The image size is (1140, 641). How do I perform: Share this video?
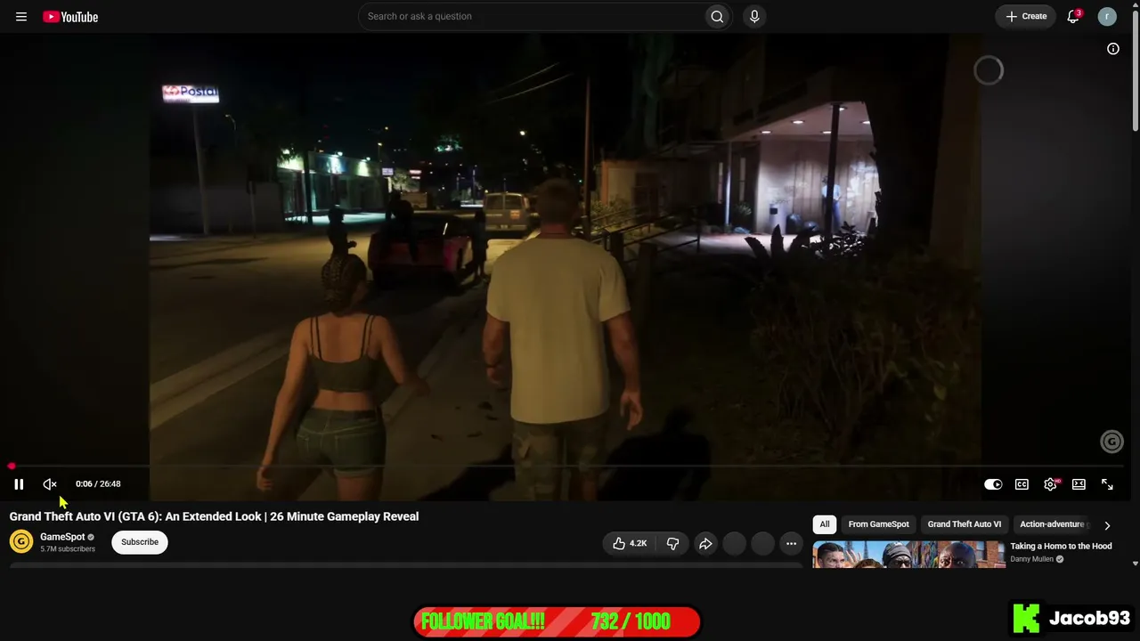pos(705,543)
